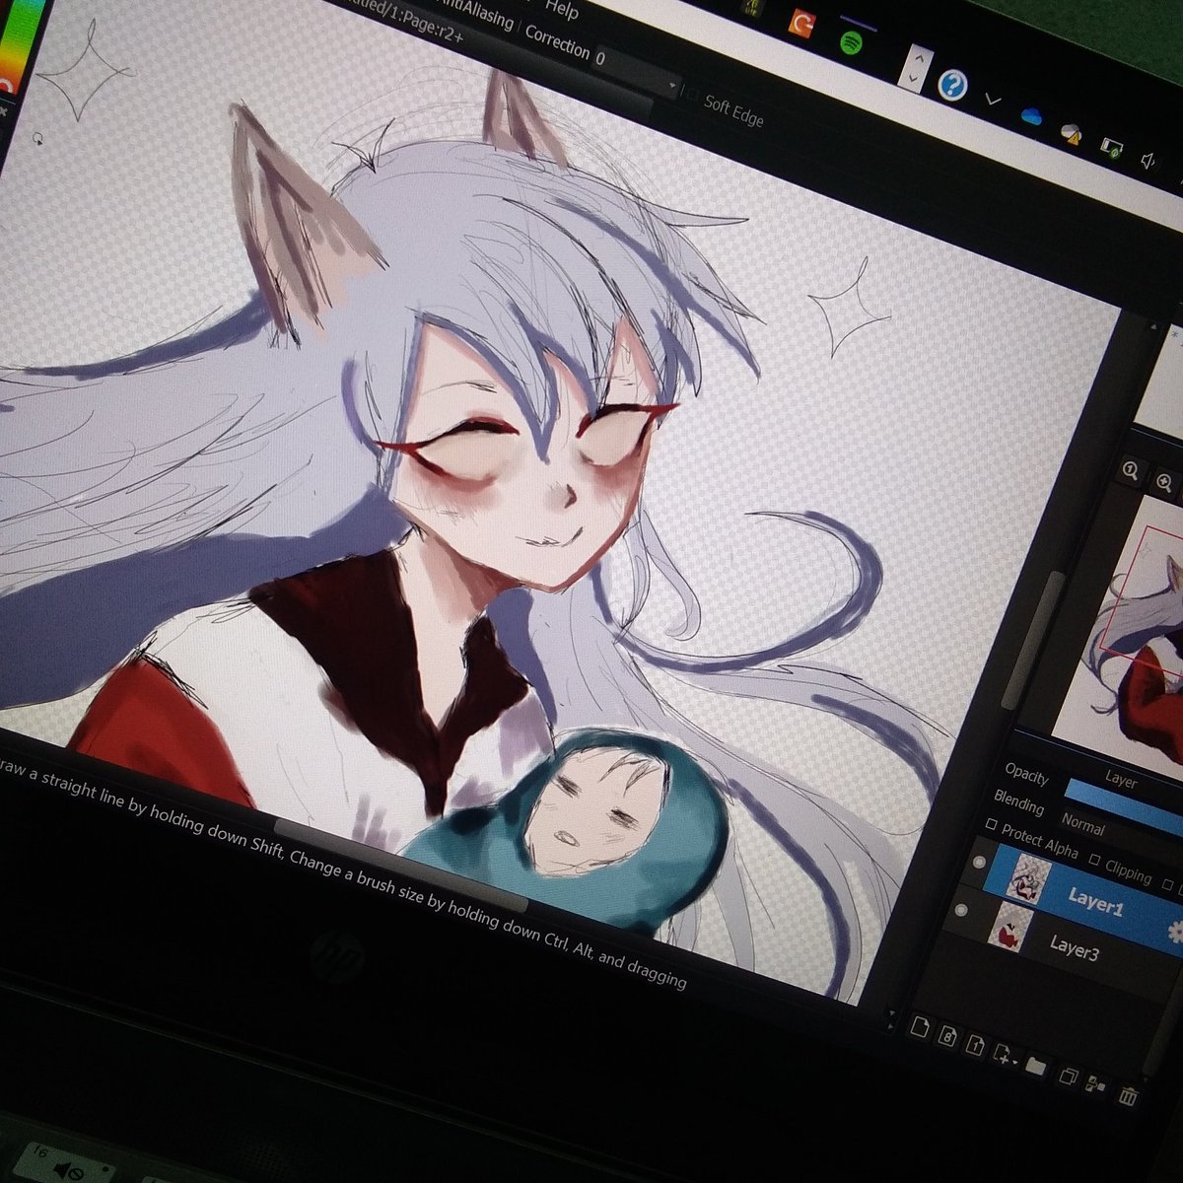Zoom in using navigator magnifier plus
This screenshot has width=1183, height=1183.
pyautogui.click(x=1166, y=482)
